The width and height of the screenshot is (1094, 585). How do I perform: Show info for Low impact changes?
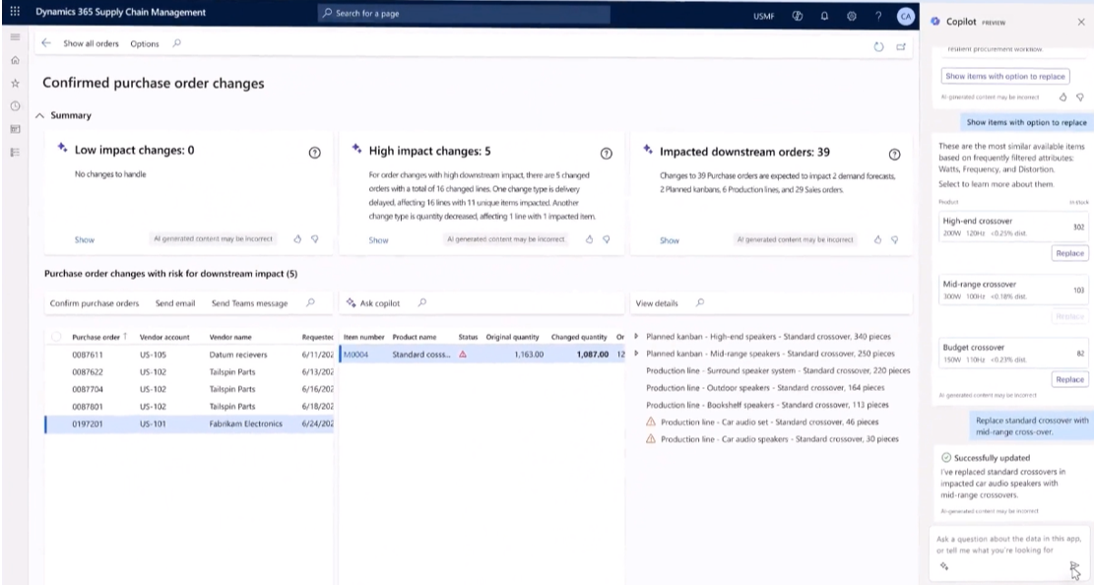315,153
